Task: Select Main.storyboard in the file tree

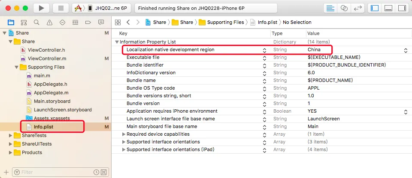Action: 52,101
